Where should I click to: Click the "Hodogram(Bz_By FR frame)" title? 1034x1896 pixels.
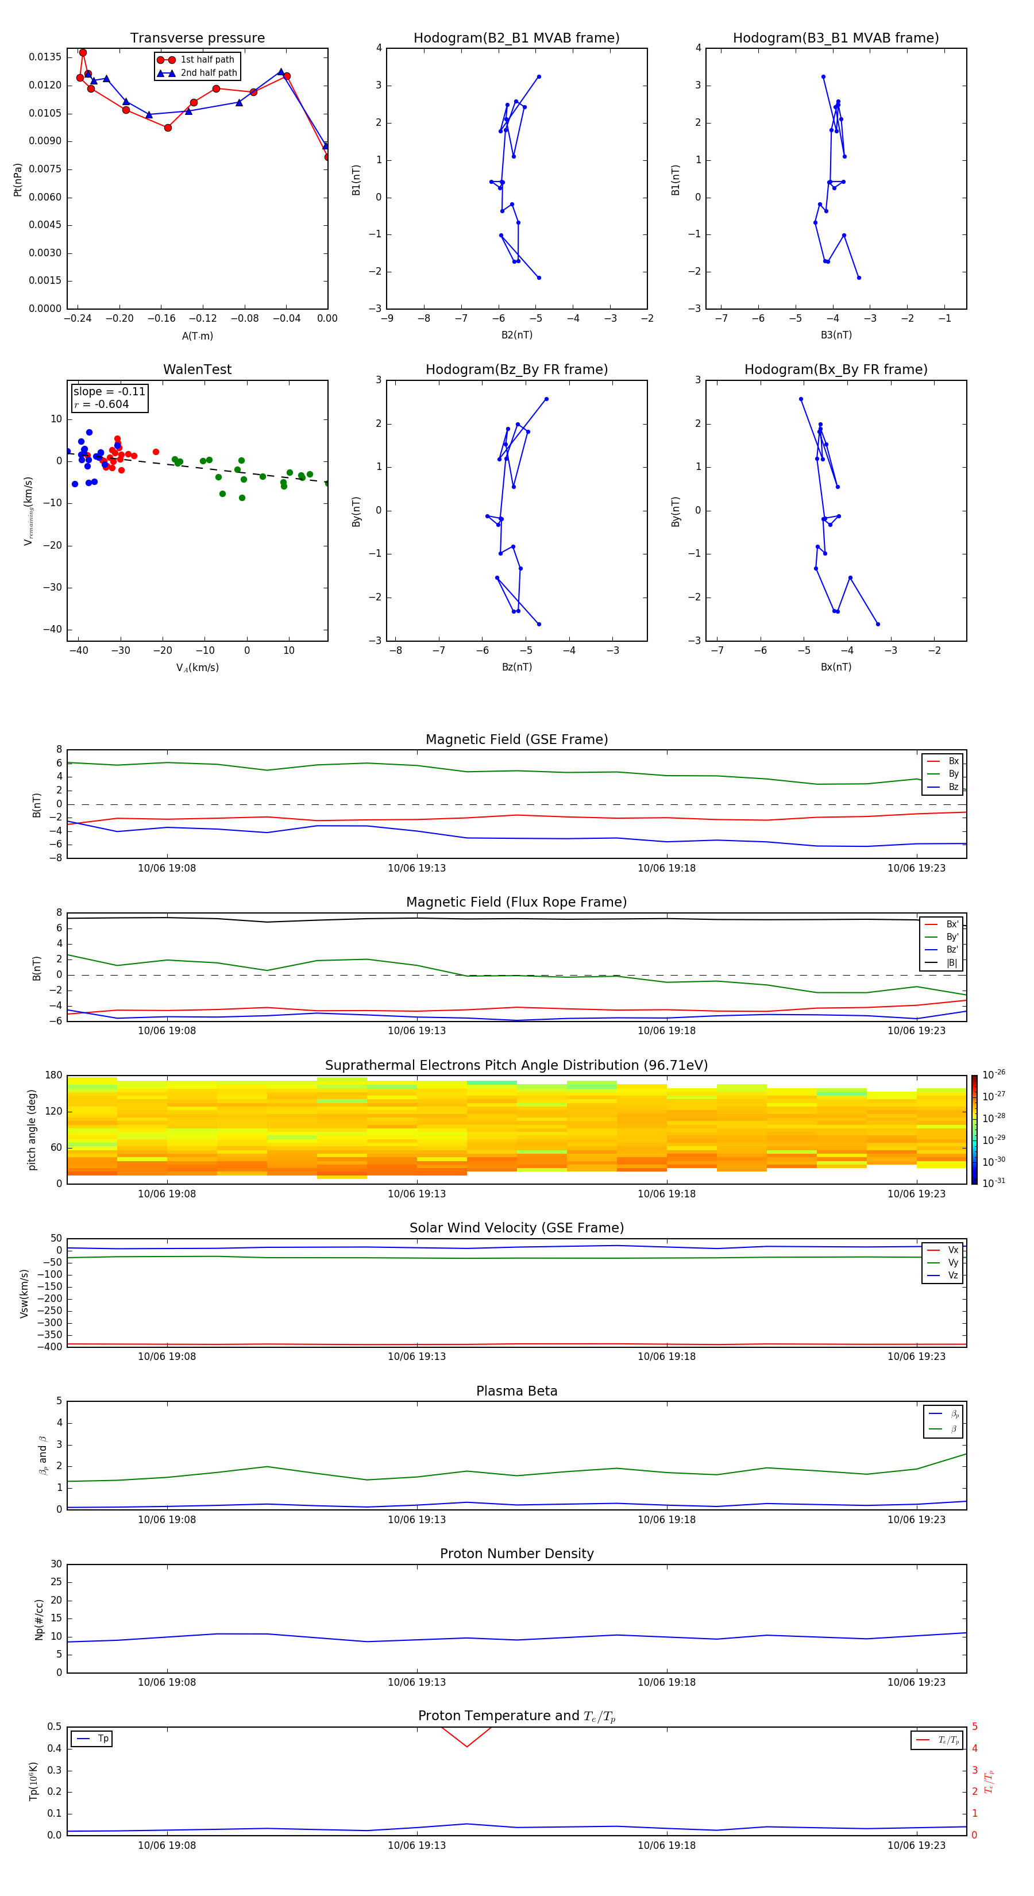coord(516,369)
